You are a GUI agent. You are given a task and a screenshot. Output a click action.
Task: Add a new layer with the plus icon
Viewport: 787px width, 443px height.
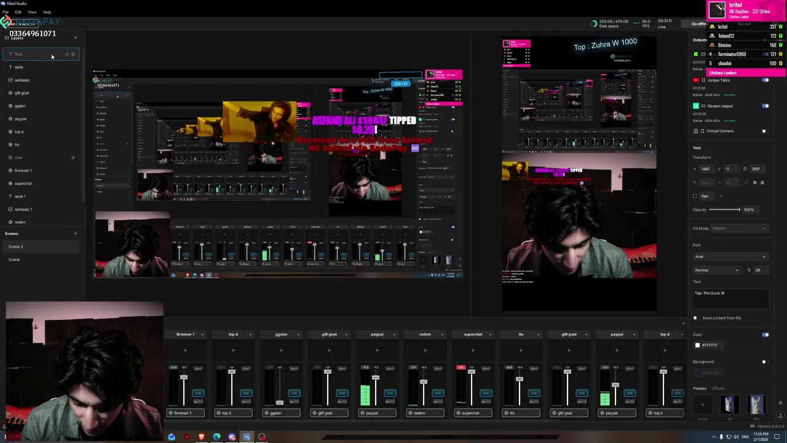click(76, 38)
